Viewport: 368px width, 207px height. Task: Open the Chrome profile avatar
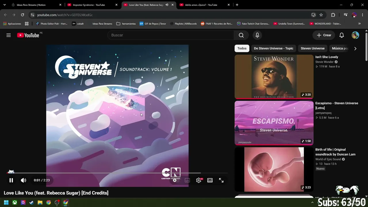click(354, 15)
